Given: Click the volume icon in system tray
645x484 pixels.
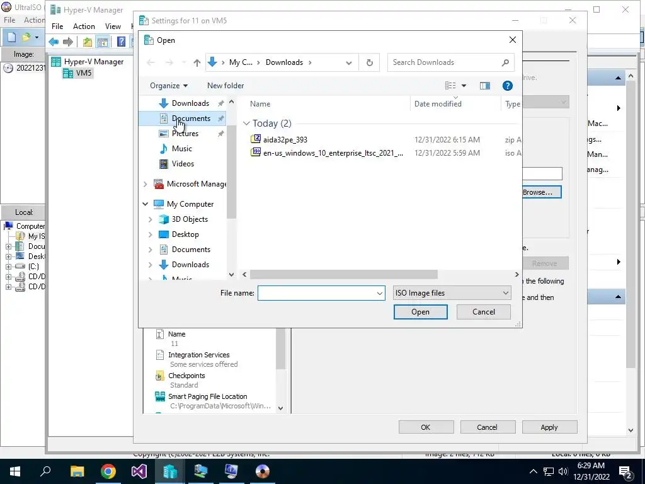Looking at the screenshot, I should (x=563, y=471).
